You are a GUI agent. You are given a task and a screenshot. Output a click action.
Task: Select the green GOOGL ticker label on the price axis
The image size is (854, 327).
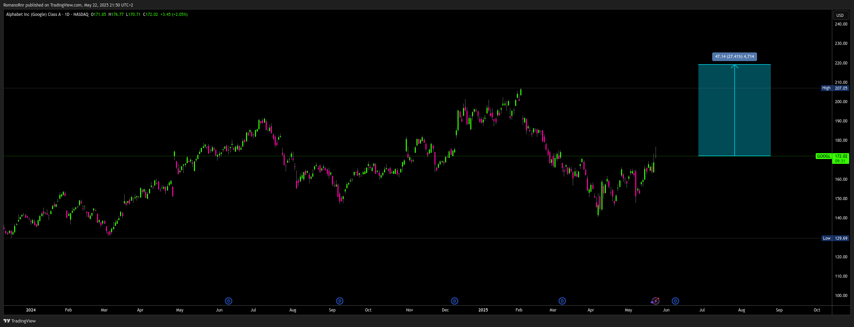pyautogui.click(x=824, y=156)
